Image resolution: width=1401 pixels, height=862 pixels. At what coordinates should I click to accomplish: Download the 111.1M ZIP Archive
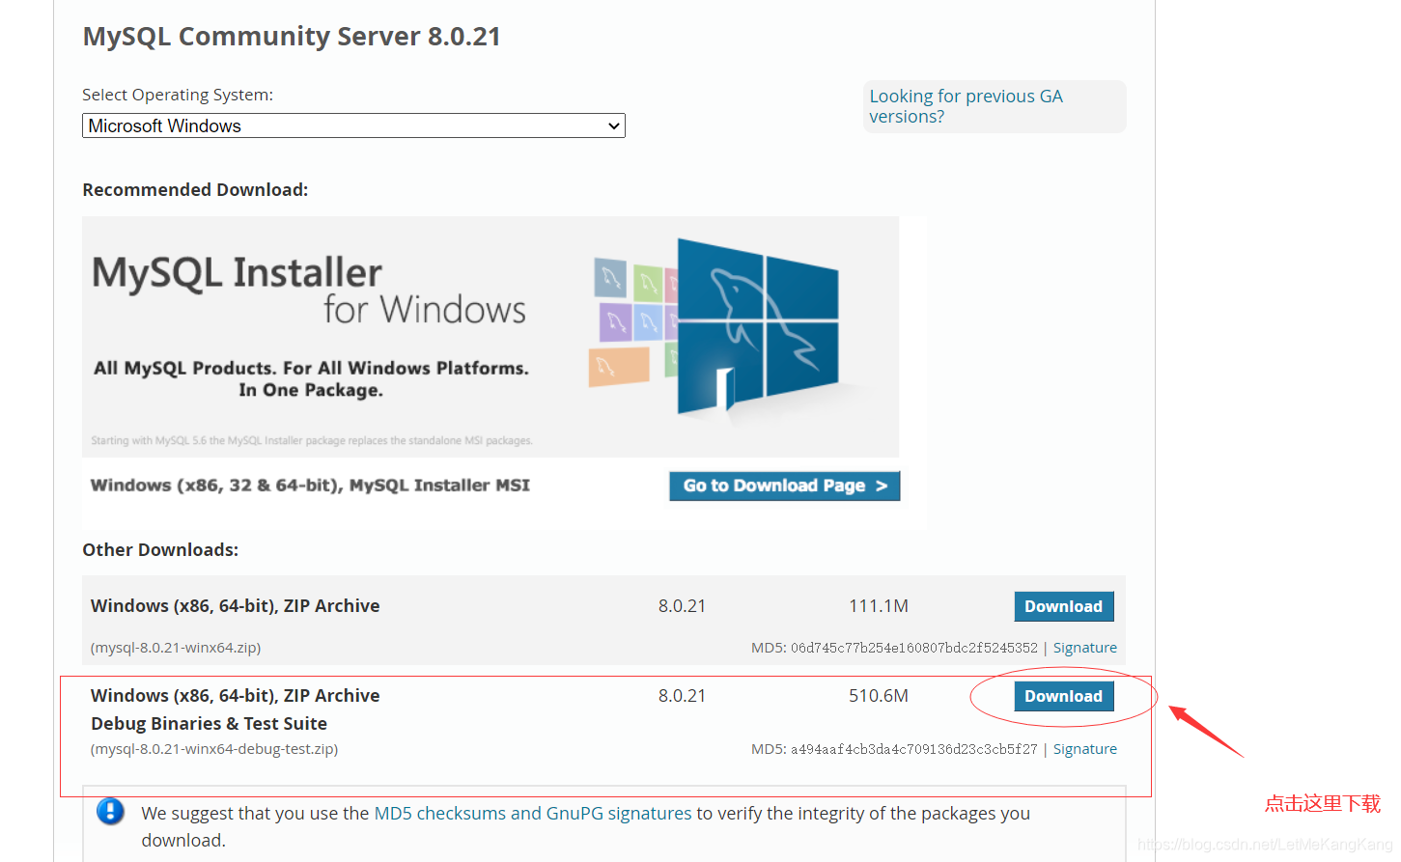tap(1063, 606)
